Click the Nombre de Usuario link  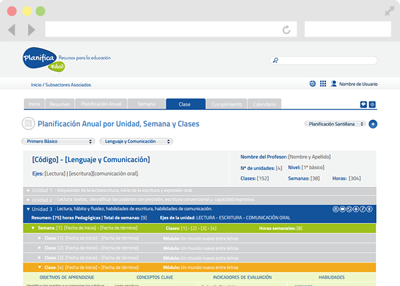pos(358,84)
